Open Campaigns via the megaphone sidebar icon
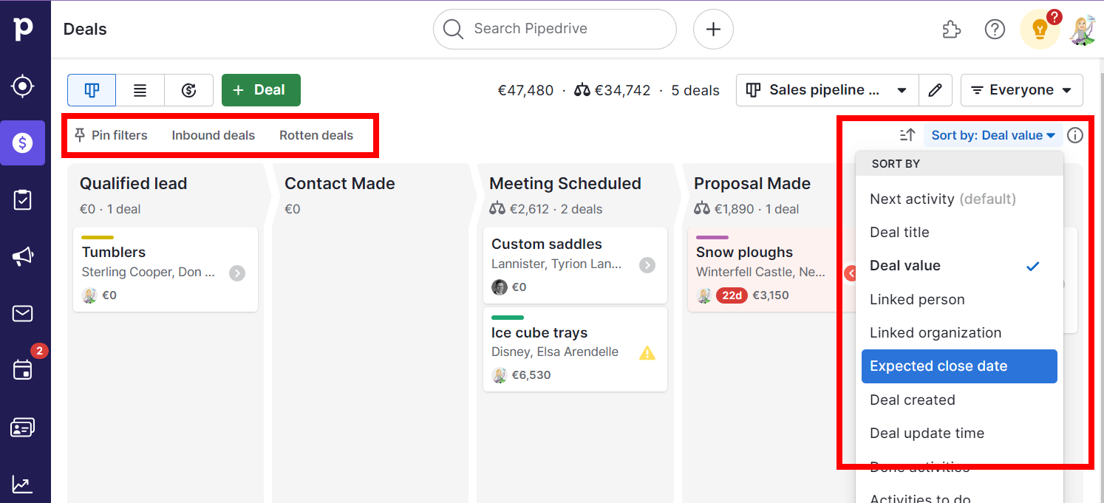1104x503 pixels. [23, 256]
